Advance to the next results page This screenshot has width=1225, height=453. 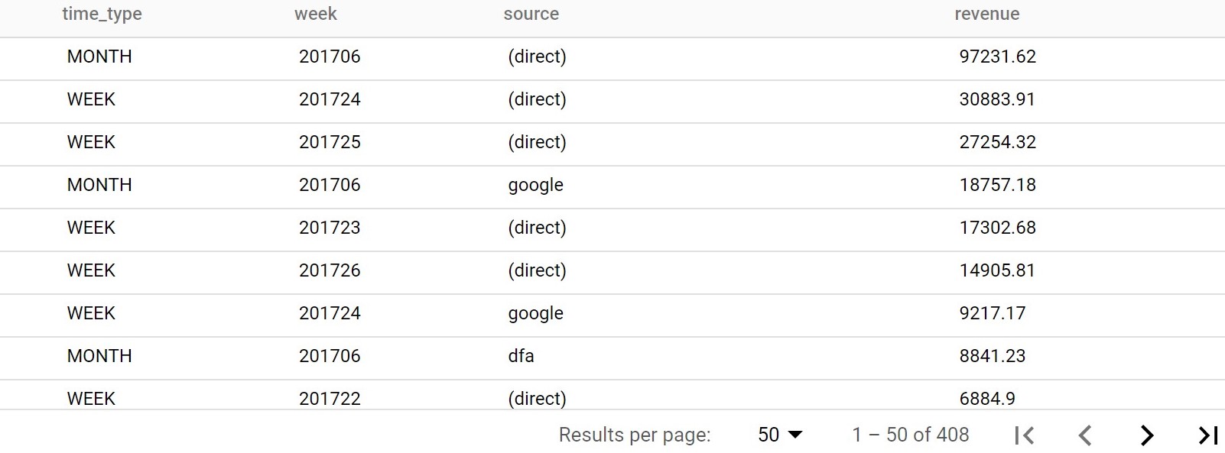(x=1146, y=435)
